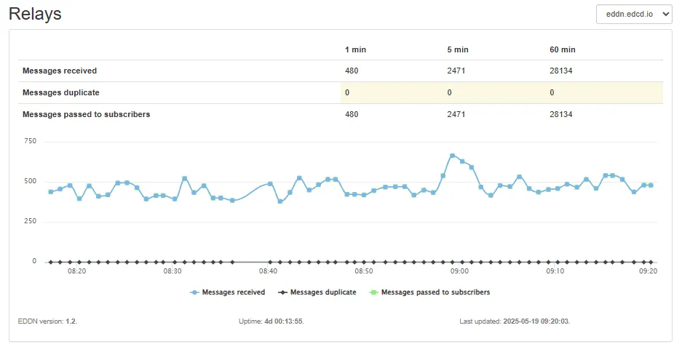Click the blue square legend marker icon
This screenshot has width=682, height=344.
(x=194, y=292)
